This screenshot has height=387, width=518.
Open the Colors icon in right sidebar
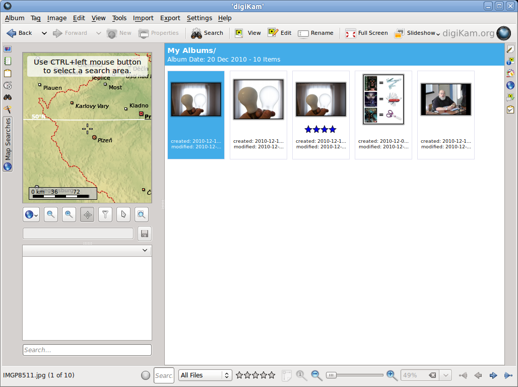point(510,74)
